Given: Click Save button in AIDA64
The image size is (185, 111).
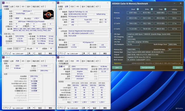Looking at the screenshot, I should click(117, 67).
